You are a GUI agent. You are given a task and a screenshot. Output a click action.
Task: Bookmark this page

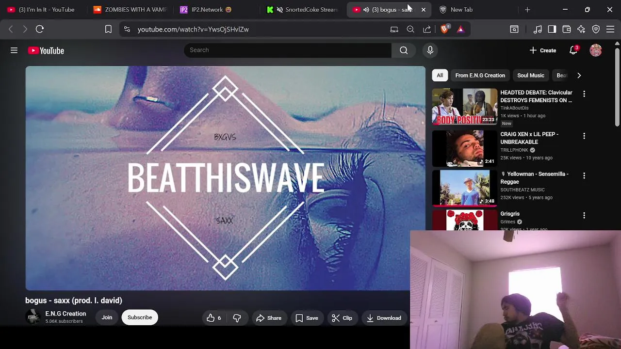[109, 29]
